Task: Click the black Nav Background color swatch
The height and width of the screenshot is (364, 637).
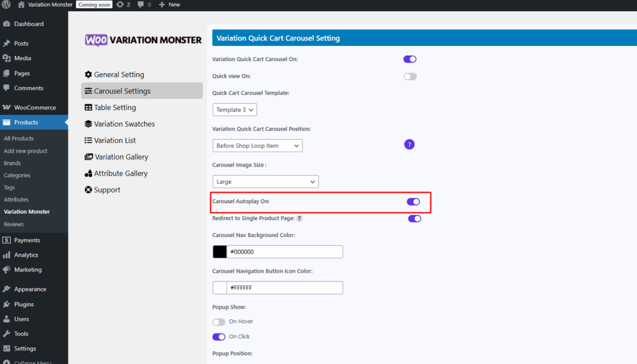Action: point(220,252)
